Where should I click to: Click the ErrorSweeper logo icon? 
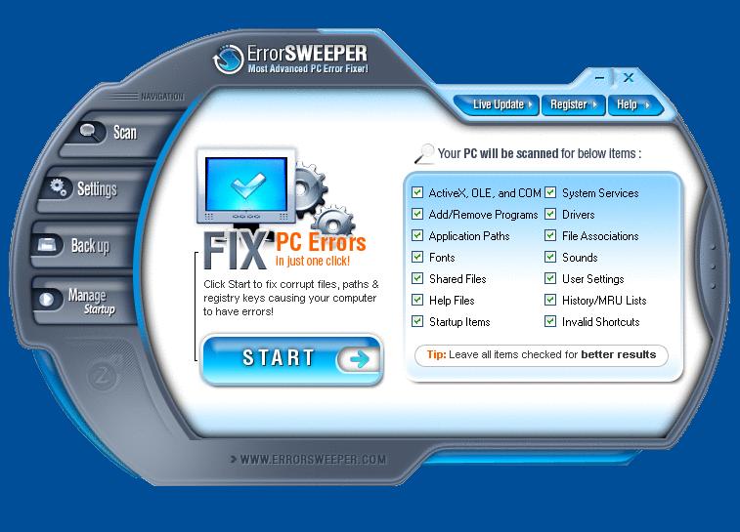[229, 59]
